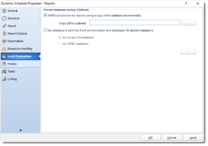Click the Report Options padlock icon
Image resolution: width=208 pixels, height=146 pixels.
[4, 33]
